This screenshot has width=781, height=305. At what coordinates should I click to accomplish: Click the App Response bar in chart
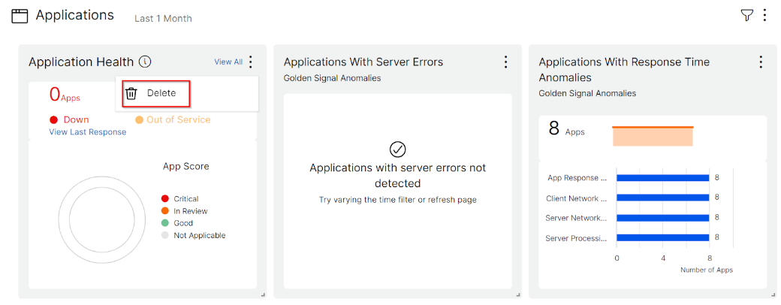click(663, 178)
